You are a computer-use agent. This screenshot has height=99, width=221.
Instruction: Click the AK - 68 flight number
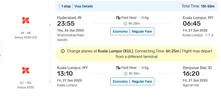coord(26,33)
